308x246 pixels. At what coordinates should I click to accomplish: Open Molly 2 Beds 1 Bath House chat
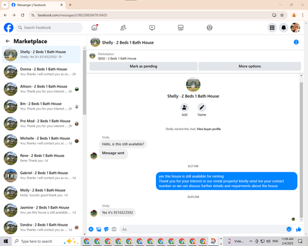(x=41, y=192)
